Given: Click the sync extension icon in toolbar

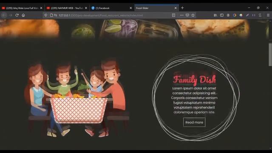Looking at the screenshot, I should click(x=260, y=15).
